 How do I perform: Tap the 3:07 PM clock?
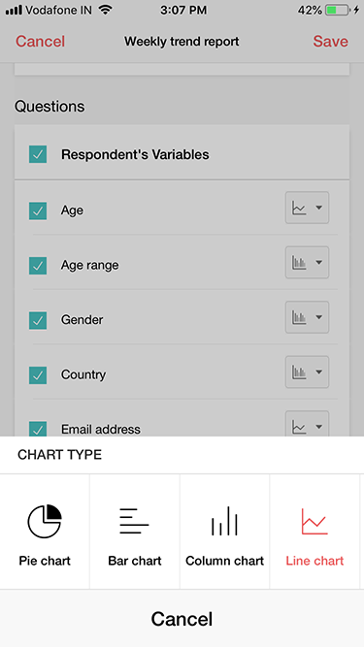(183, 10)
